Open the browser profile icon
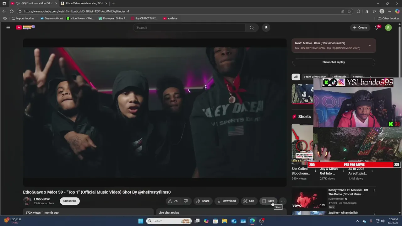The image size is (402, 226). click(x=382, y=11)
